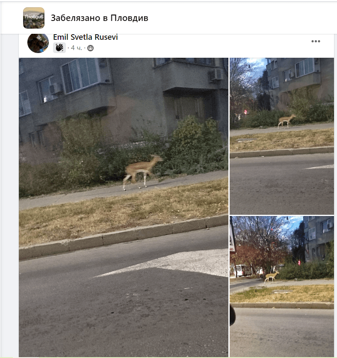Open the large deer photo on left

(124, 207)
